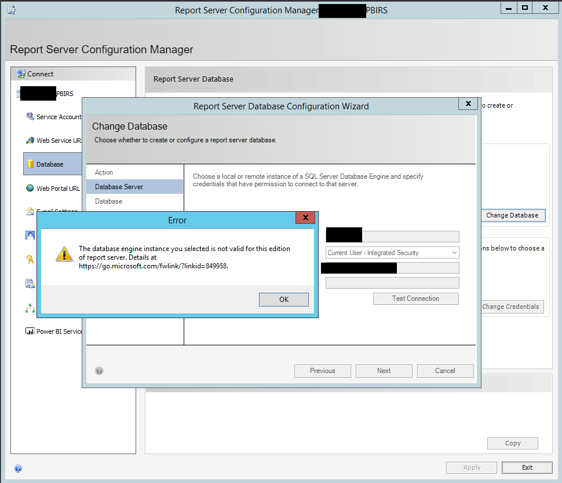562x483 pixels.
Task: Select the Database Server wizard step
Action: coord(134,187)
